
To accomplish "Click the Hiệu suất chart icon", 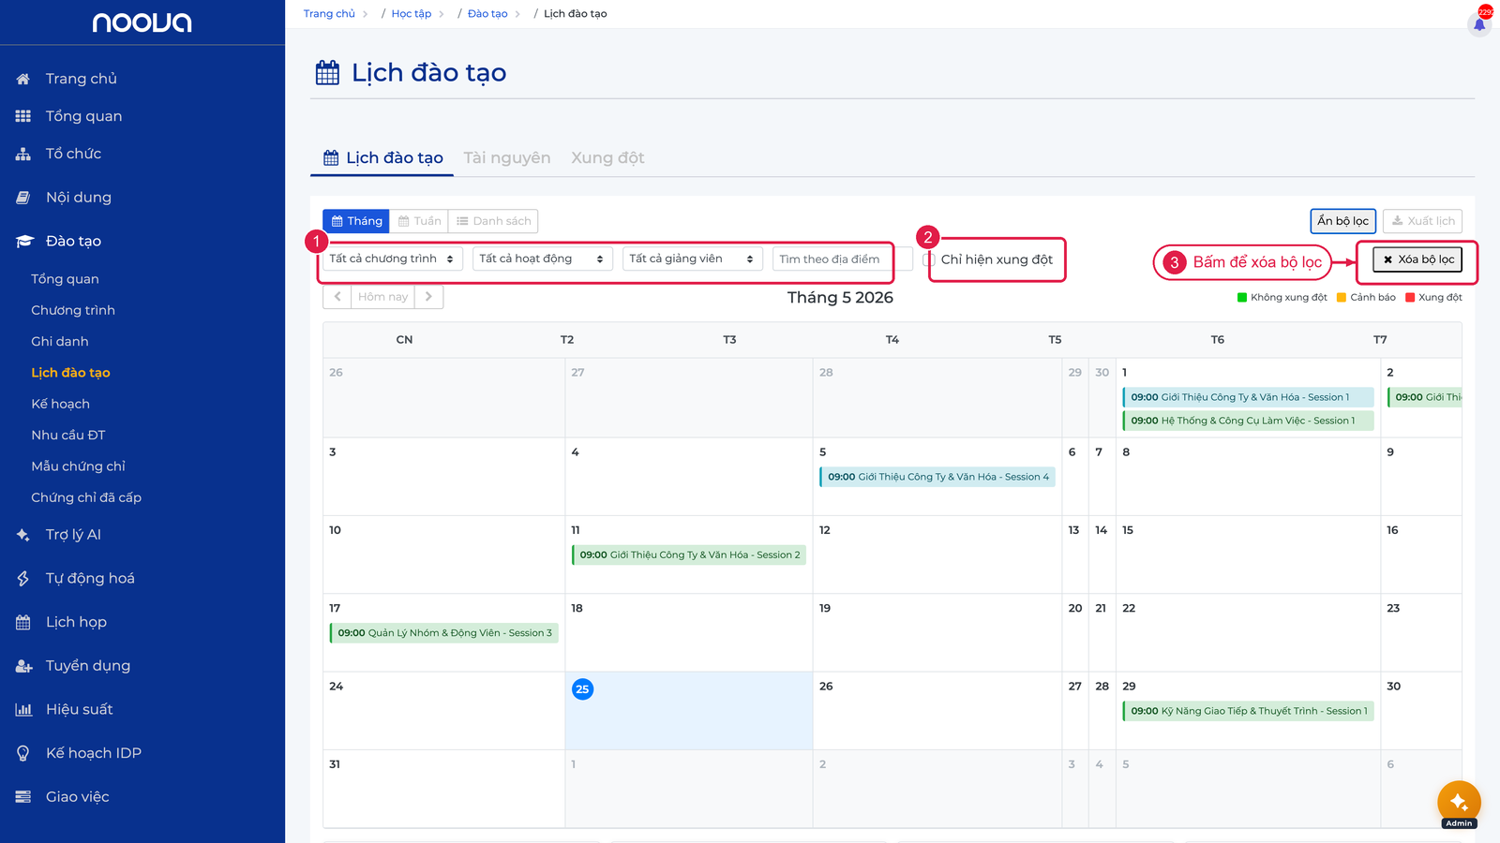I will click(23, 710).
